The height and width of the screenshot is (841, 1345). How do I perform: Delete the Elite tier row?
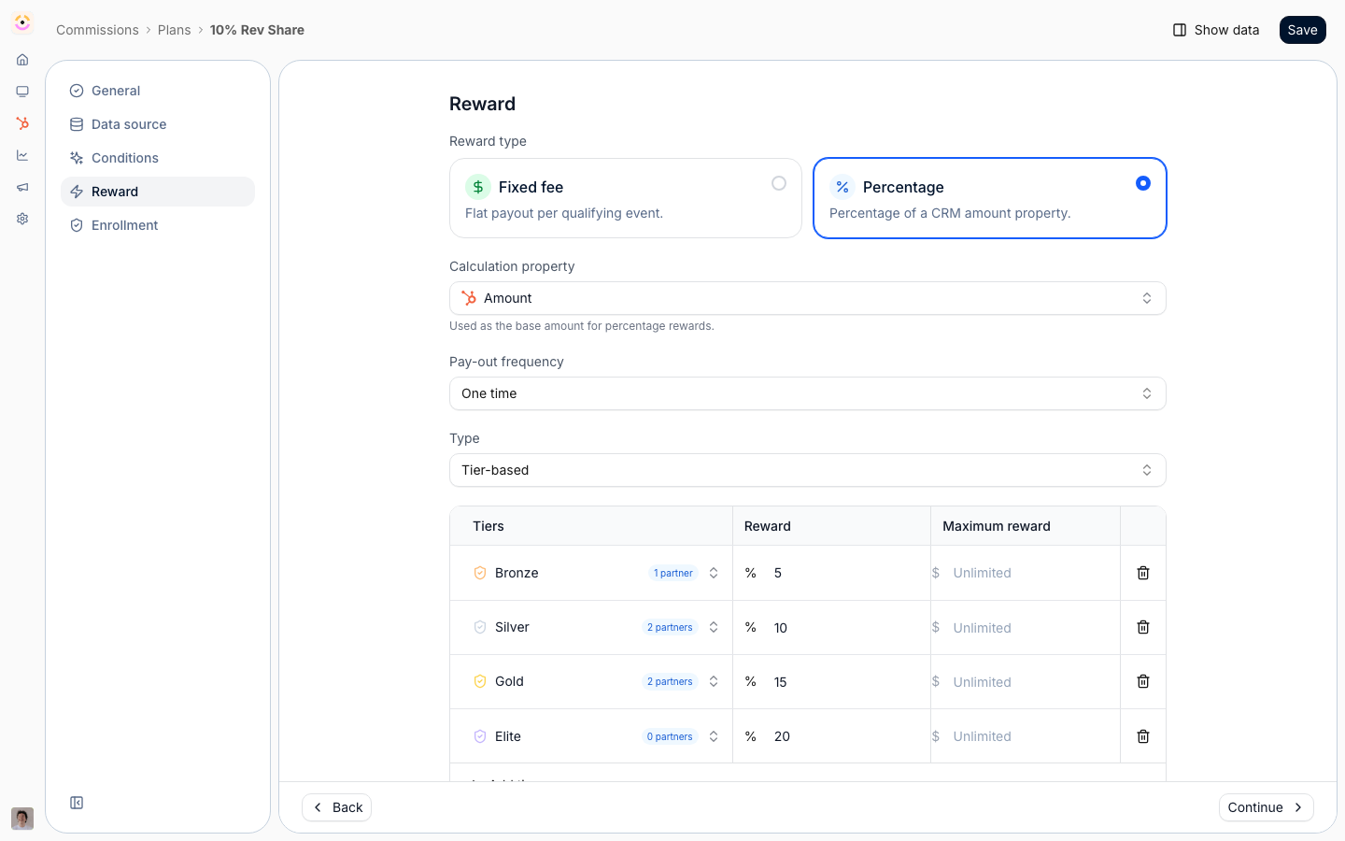point(1143,736)
